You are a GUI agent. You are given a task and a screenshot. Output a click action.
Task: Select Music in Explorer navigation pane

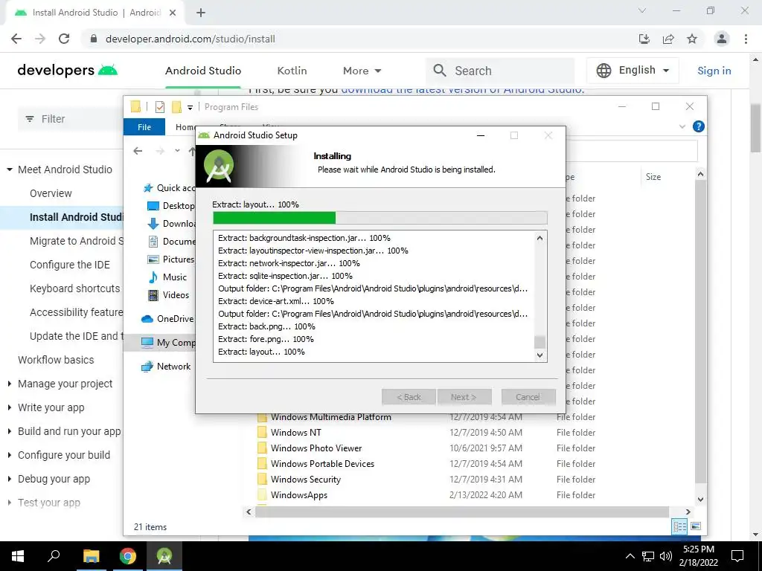(x=167, y=277)
